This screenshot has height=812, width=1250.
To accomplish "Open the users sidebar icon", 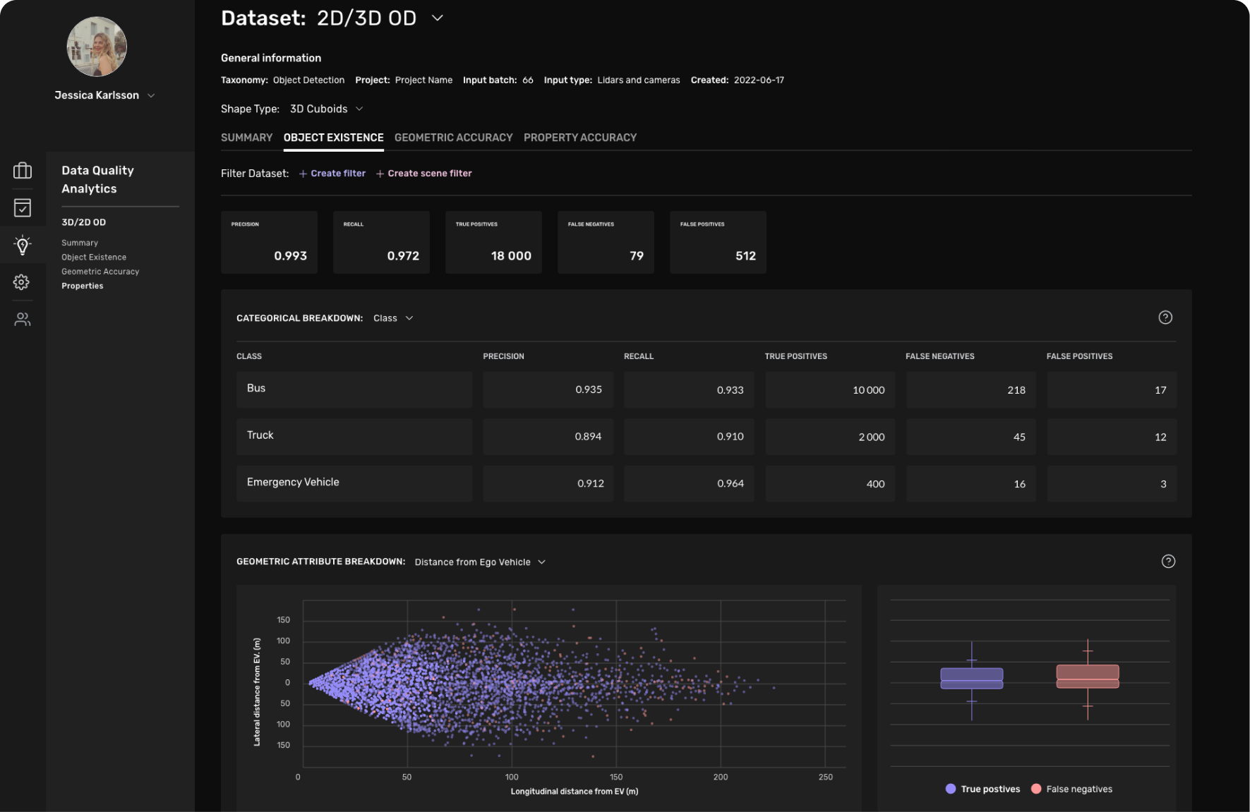I will click(23, 320).
